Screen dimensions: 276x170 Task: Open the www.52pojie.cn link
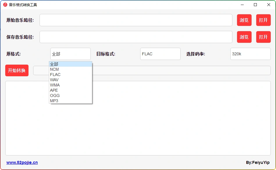[x=22, y=163]
